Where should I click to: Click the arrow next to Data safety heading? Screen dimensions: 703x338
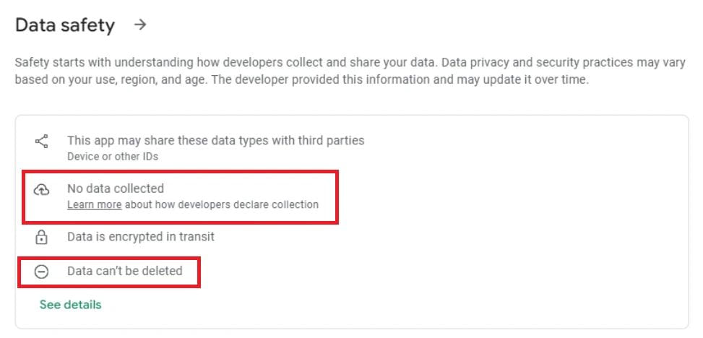pyautogui.click(x=141, y=25)
